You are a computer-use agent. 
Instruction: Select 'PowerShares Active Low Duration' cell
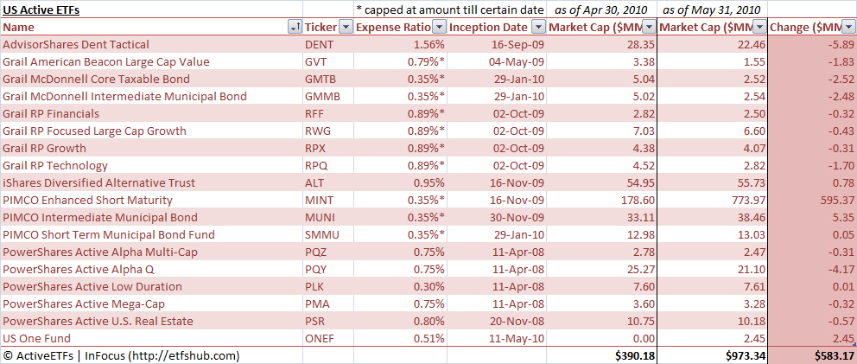point(151,286)
